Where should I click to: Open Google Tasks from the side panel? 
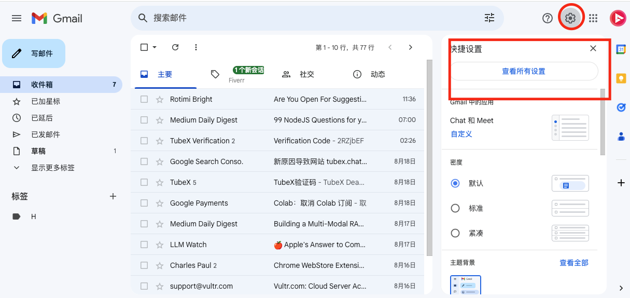click(x=621, y=107)
